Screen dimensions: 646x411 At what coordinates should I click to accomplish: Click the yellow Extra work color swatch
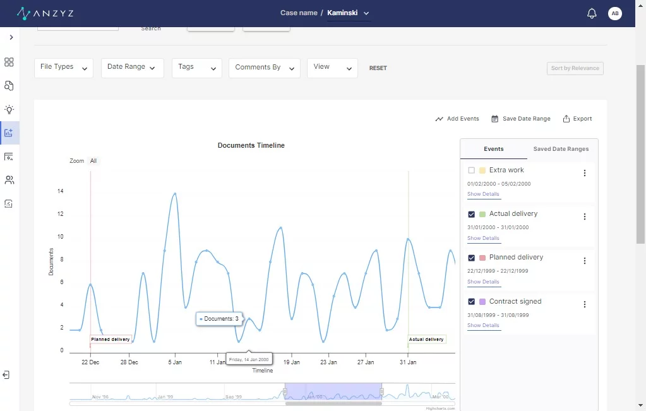pyautogui.click(x=482, y=170)
